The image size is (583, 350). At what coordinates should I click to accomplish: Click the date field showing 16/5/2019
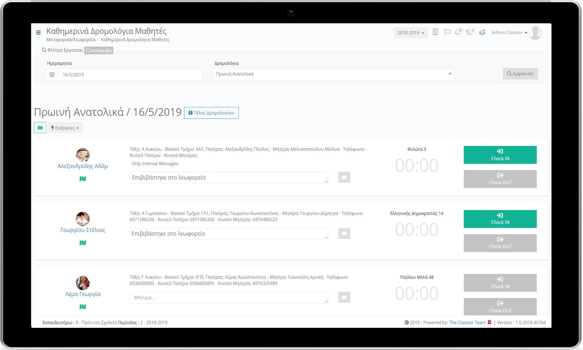click(130, 75)
